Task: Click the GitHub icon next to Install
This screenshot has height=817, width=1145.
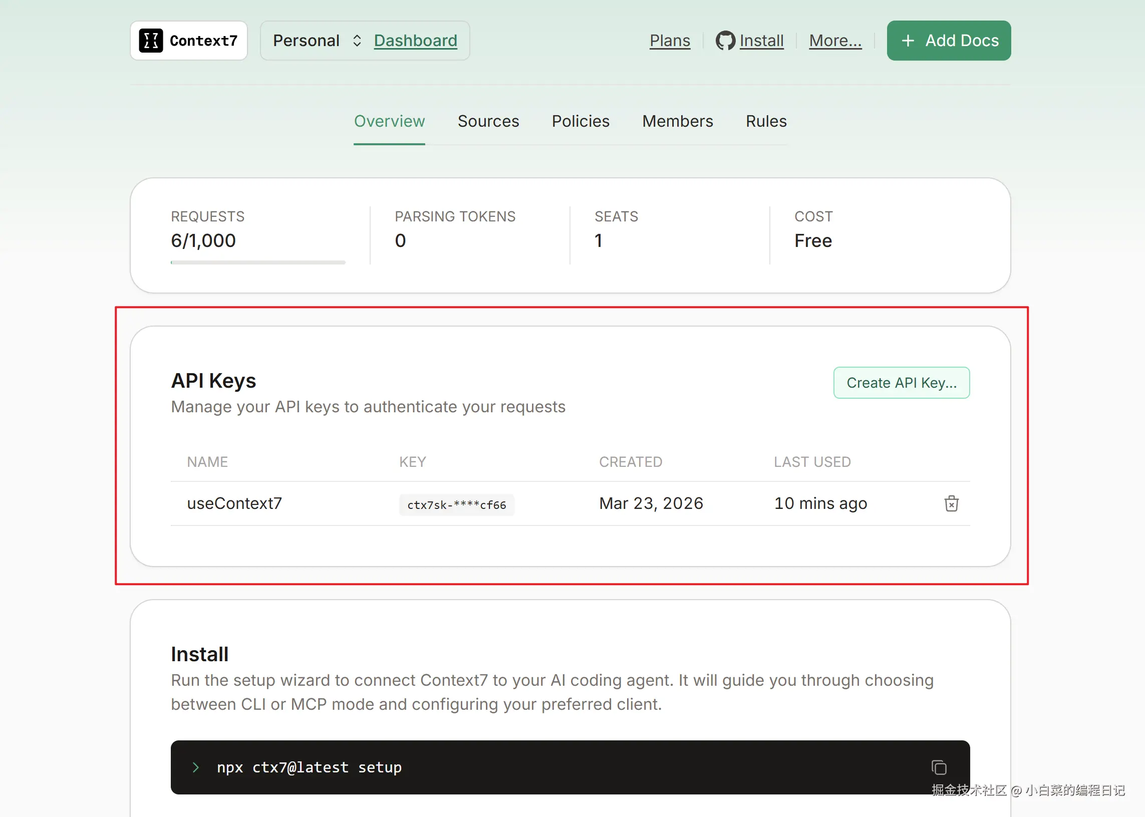Action: click(x=725, y=41)
